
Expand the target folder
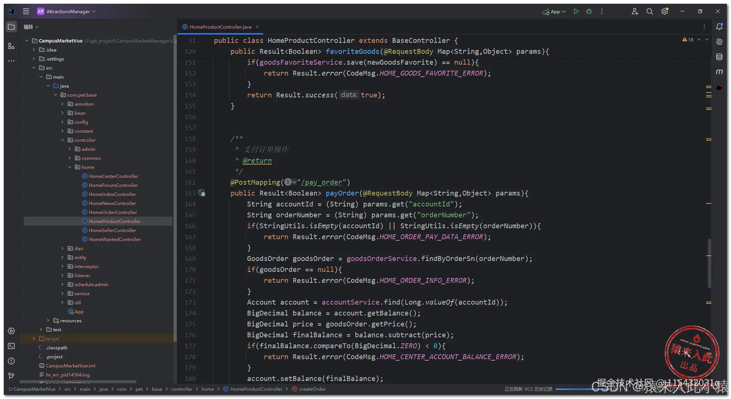(34, 338)
